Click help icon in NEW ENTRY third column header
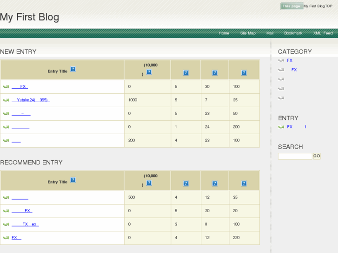This screenshot has height=253, width=338. click(186, 72)
